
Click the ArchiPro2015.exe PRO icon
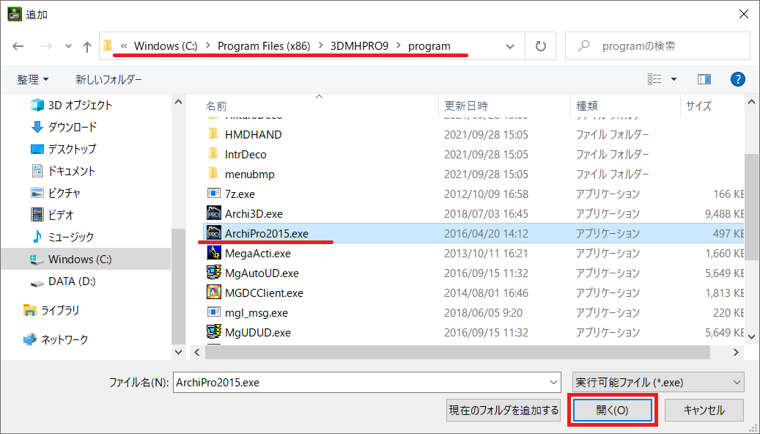[214, 233]
